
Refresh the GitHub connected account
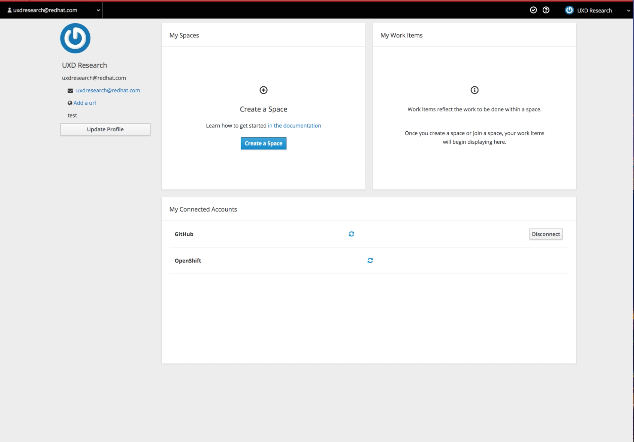tap(351, 234)
